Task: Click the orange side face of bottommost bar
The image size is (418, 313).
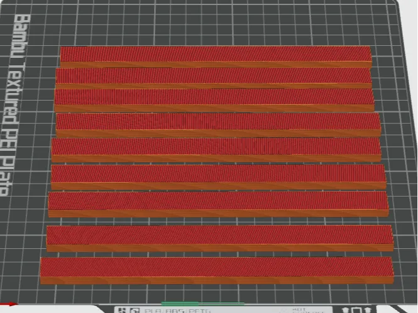Action: click(217, 280)
